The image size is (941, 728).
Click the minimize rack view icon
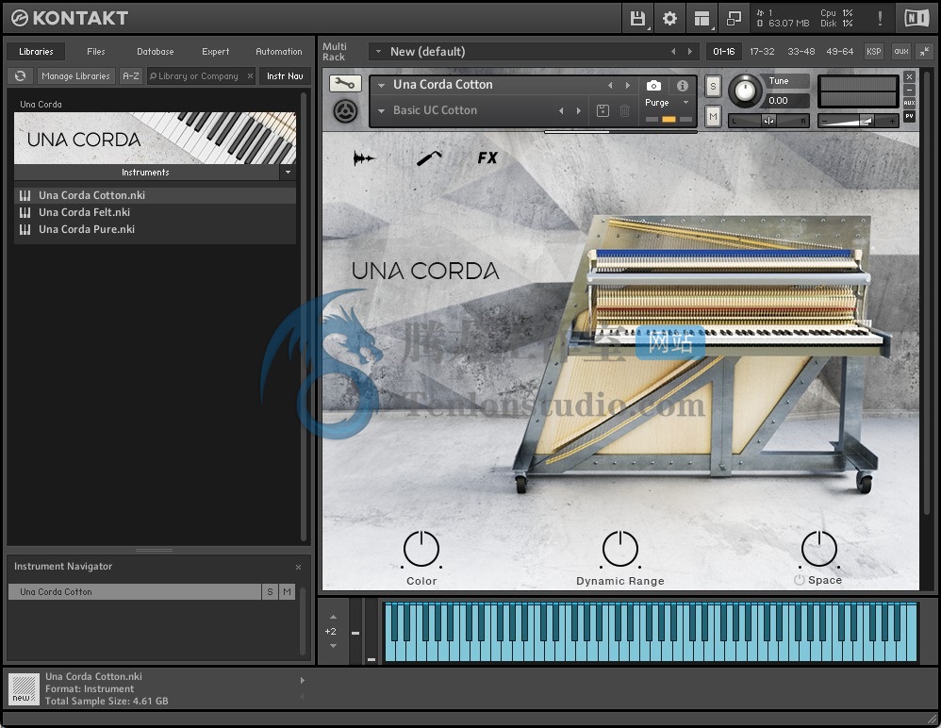click(x=734, y=19)
